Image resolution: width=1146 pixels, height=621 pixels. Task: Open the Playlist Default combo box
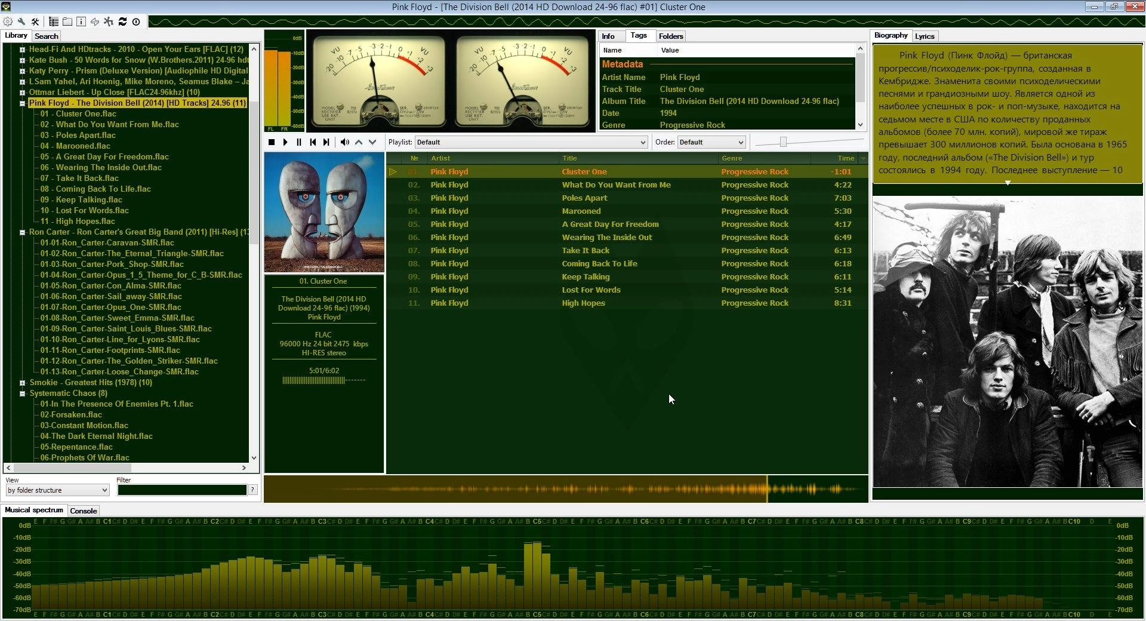pyautogui.click(x=531, y=142)
